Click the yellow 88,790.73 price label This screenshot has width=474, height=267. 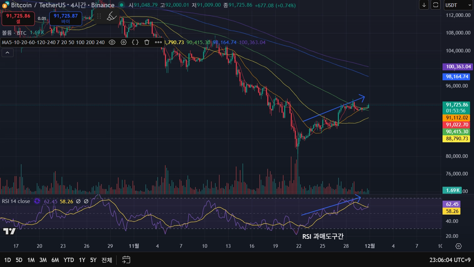[x=457, y=139]
